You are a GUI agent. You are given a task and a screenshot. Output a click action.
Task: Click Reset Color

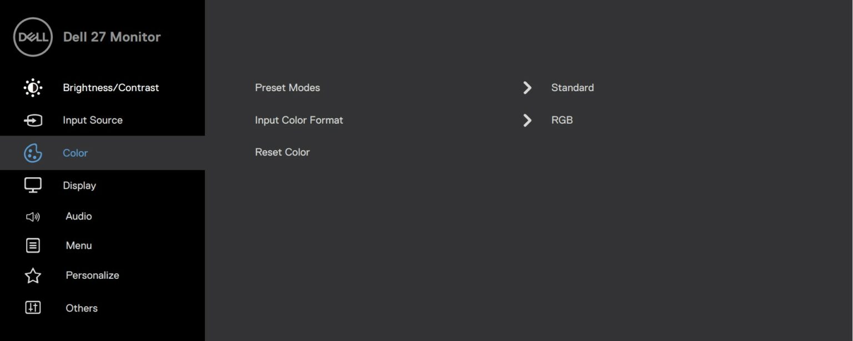282,152
